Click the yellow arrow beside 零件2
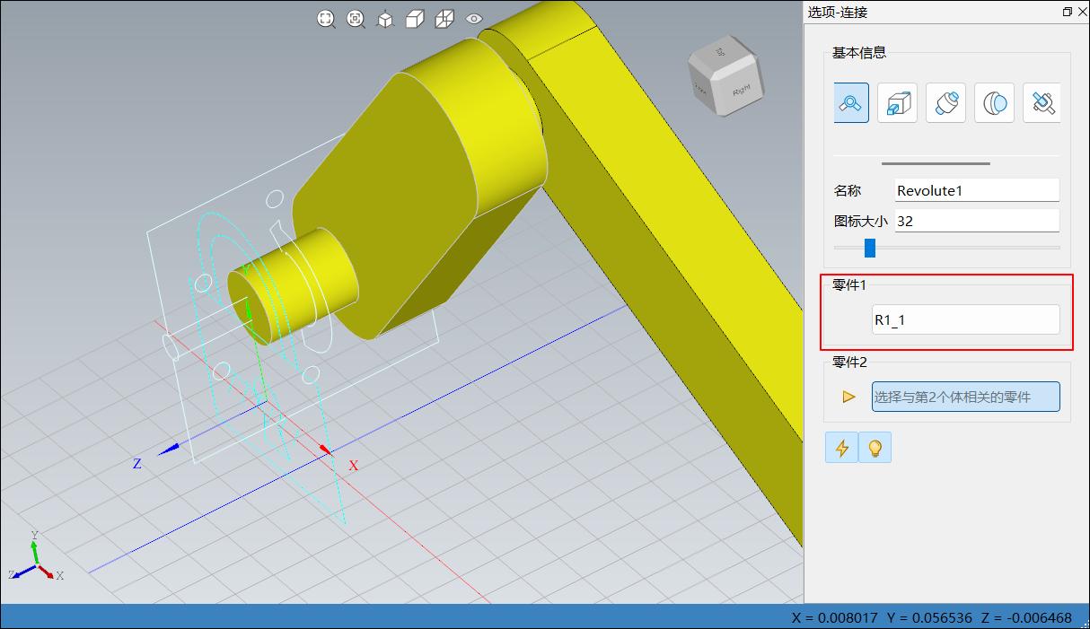This screenshot has width=1090, height=629. point(848,397)
